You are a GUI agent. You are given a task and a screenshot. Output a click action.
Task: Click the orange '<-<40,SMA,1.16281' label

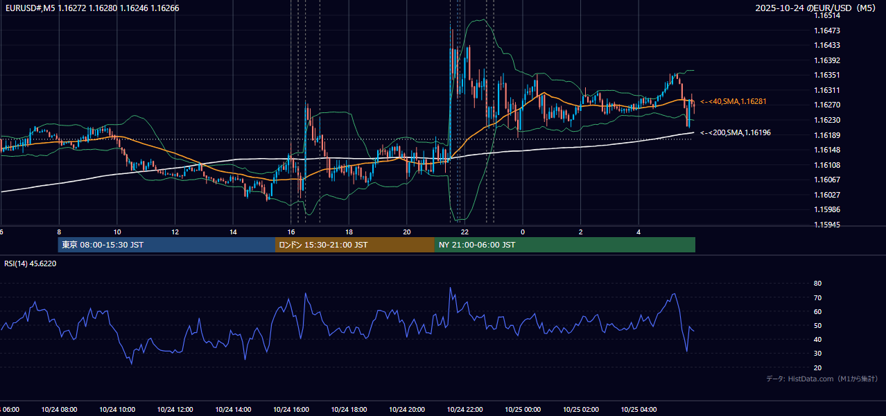(x=733, y=101)
